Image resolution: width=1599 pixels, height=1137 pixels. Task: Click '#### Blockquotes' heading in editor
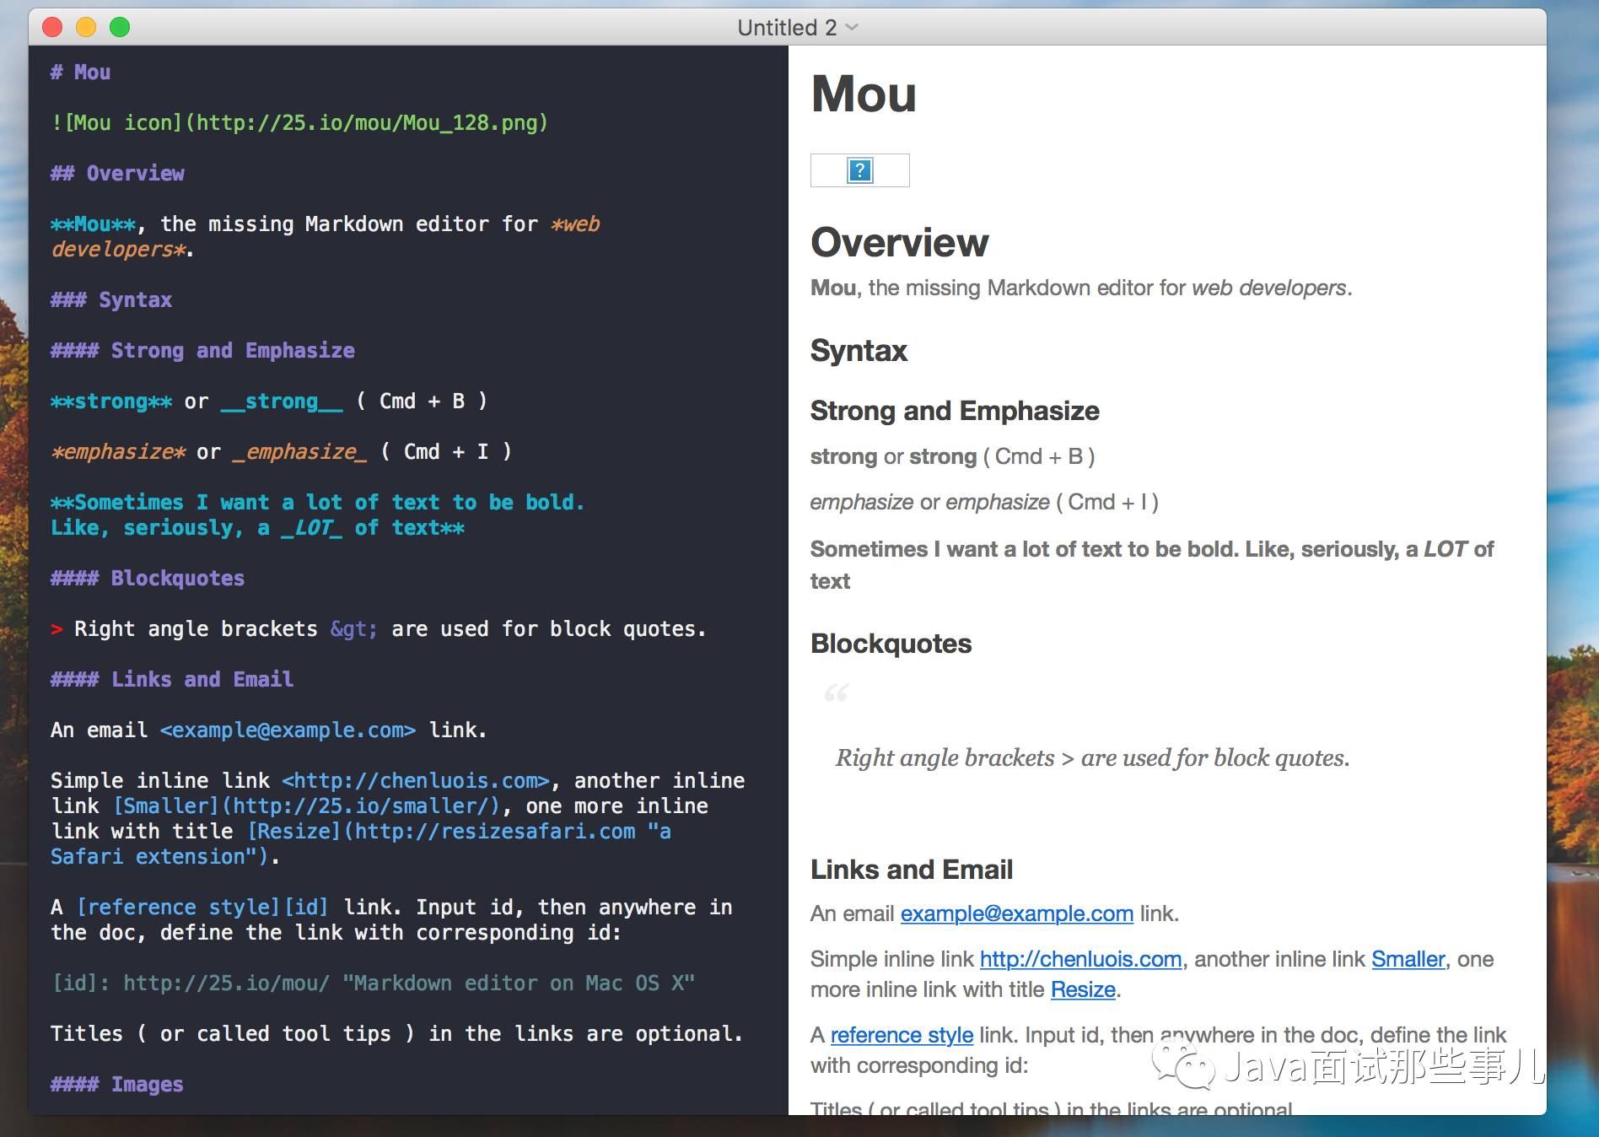[x=148, y=579]
